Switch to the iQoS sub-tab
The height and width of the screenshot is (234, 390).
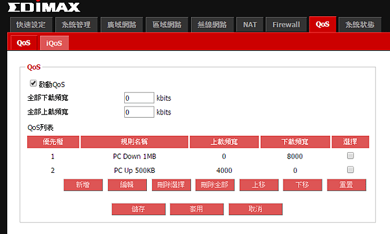[54, 43]
